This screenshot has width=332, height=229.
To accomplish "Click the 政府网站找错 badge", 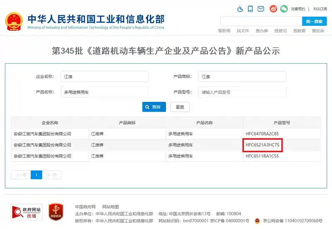I will click(26, 212).
